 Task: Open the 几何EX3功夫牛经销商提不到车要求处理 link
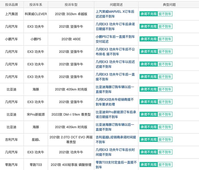[115, 102]
